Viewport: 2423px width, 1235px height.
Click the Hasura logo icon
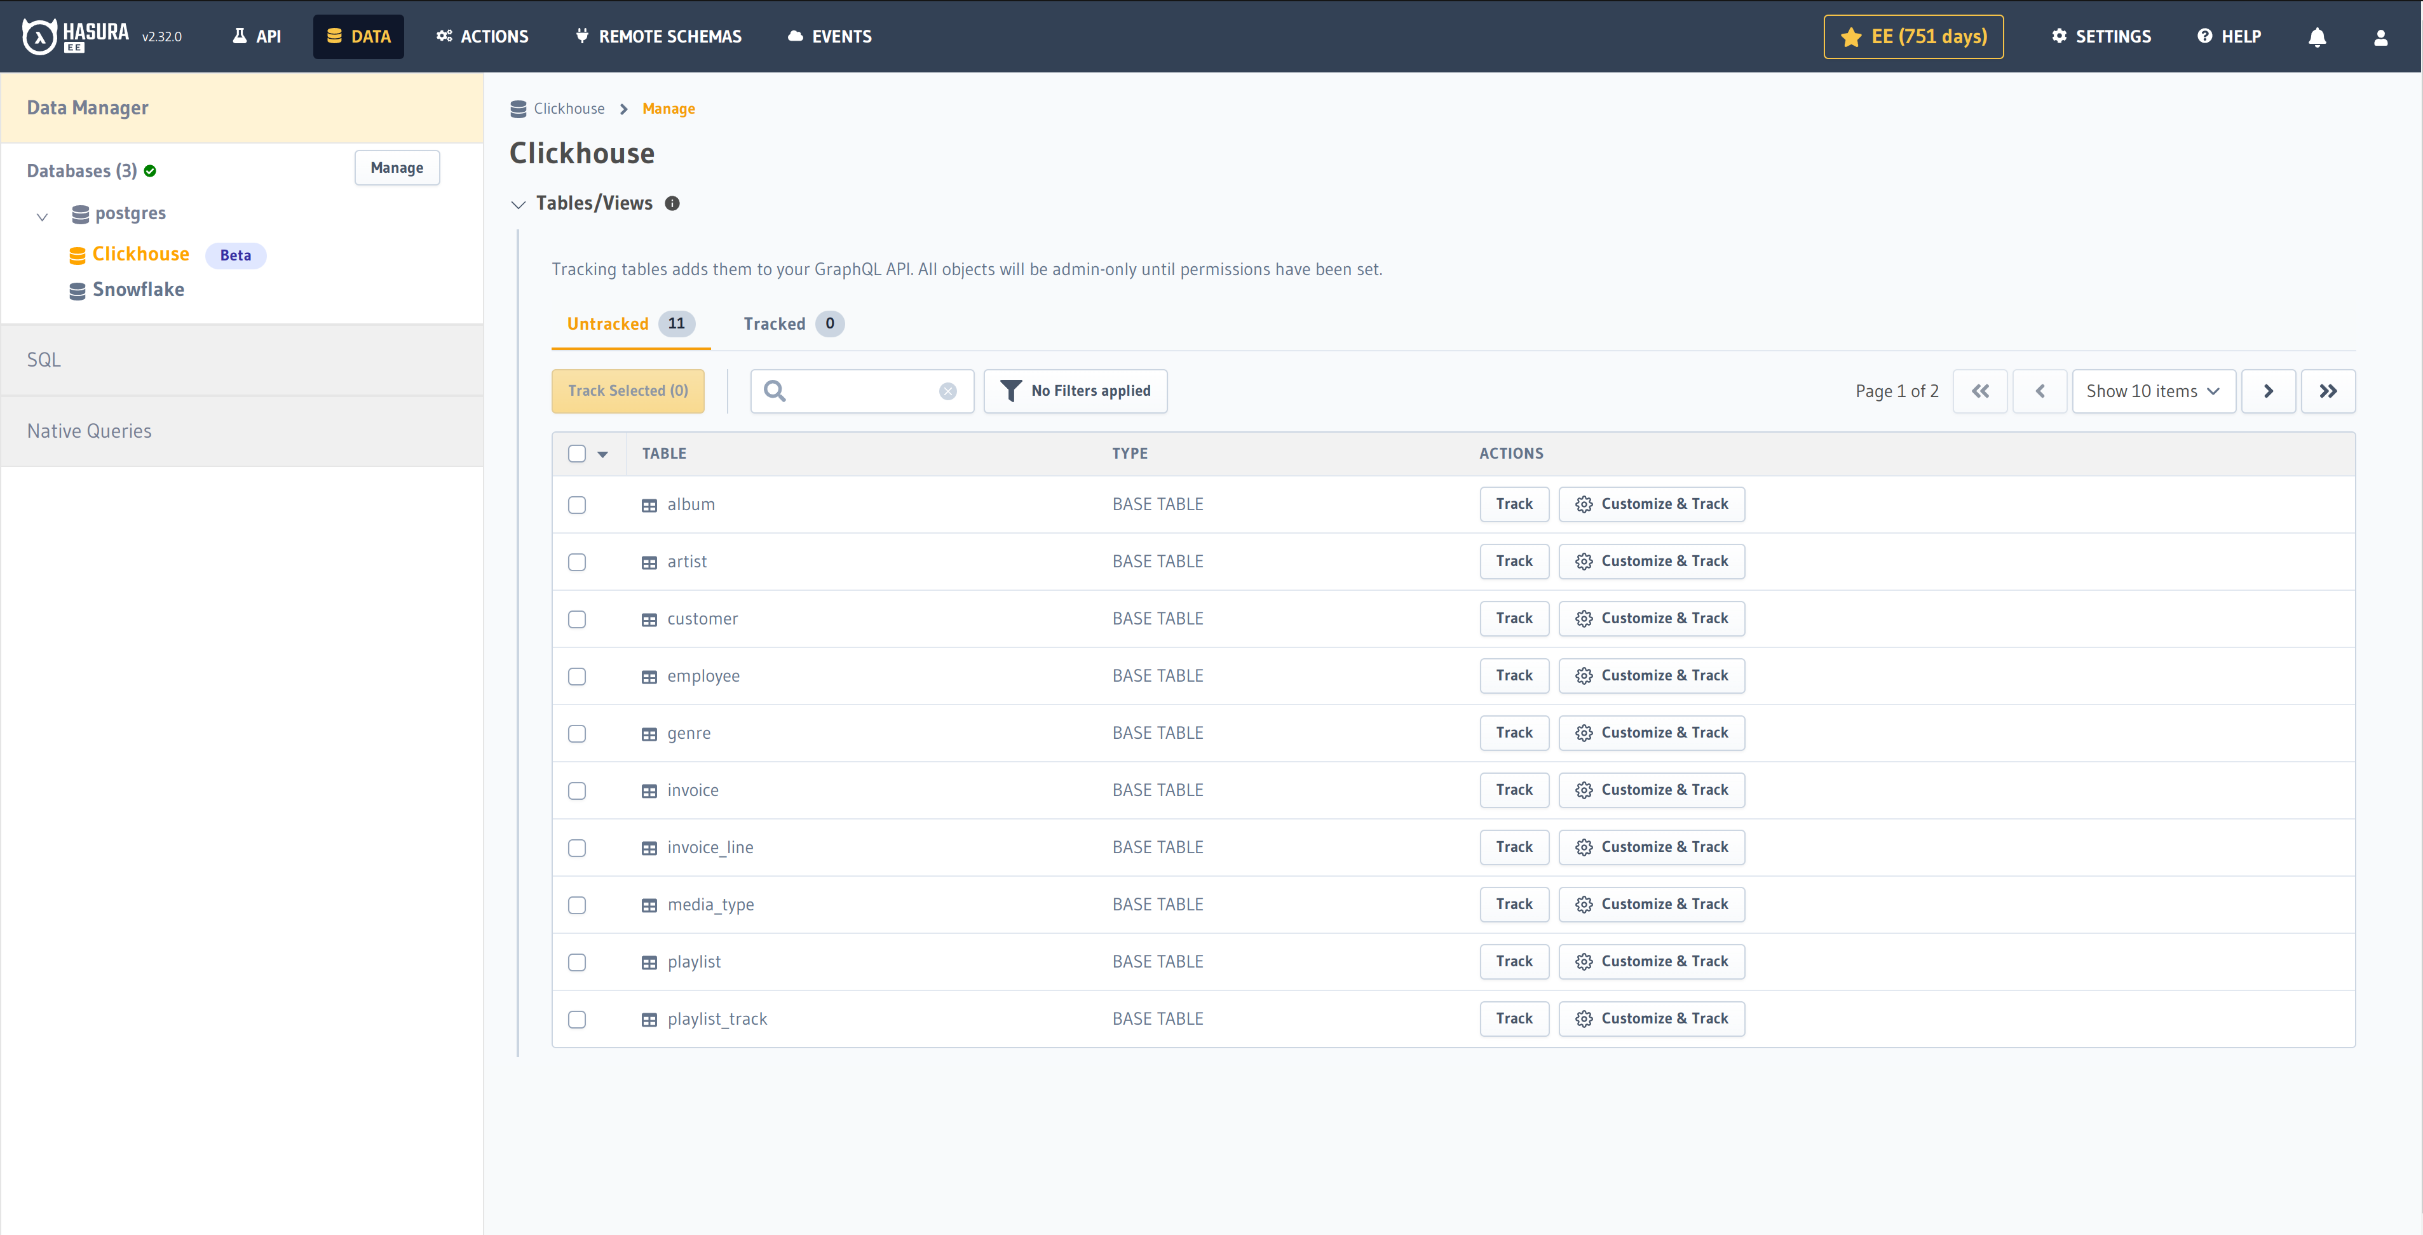39,37
